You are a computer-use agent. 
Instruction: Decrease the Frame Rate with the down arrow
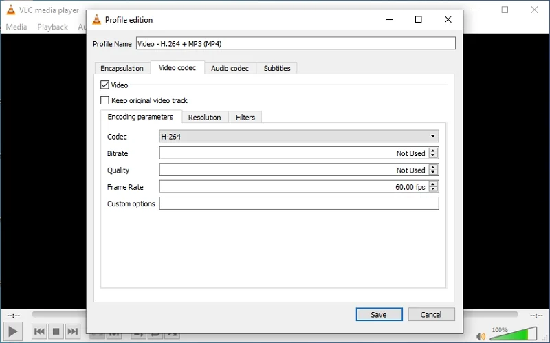pos(434,190)
